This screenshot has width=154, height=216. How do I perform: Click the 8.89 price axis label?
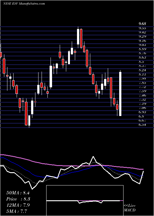[142, 49]
